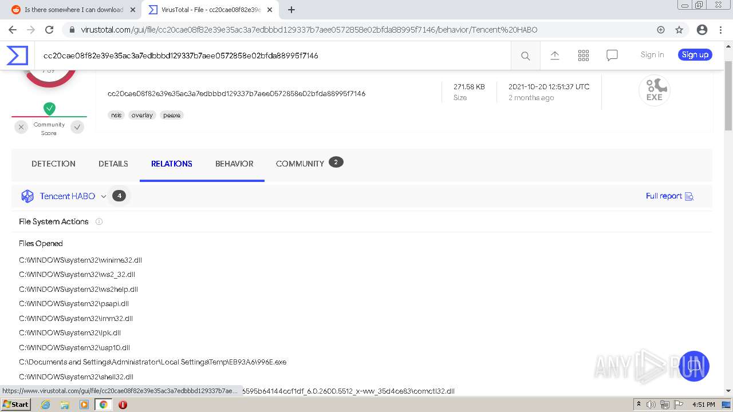Click the Tencent HABO cube icon

(27, 196)
